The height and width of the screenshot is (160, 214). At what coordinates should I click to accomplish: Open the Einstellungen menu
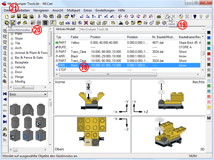[105, 10]
